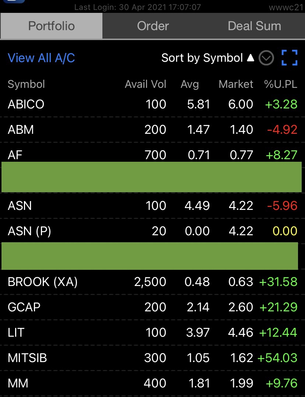Image resolution: width=305 pixels, height=397 pixels.
Task: Select the MITSIB holding entry
Action: [x=152, y=358]
